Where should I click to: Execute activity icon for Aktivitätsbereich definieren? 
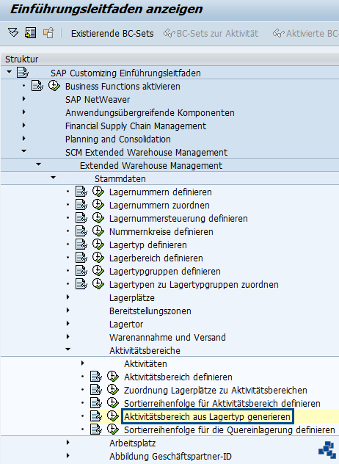[x=113, y=377]
